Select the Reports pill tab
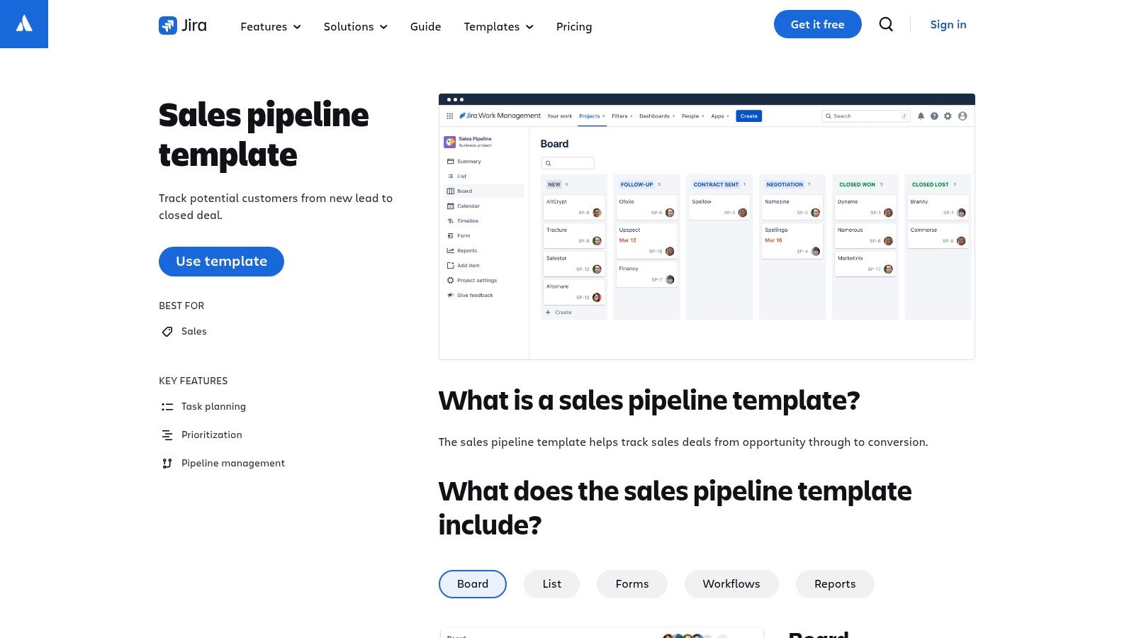 (835, 583)
